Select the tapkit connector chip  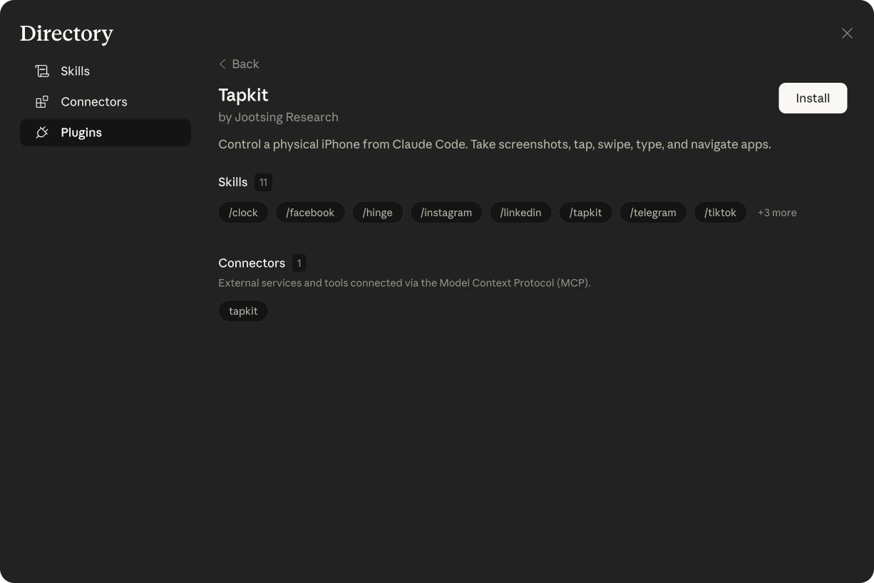(243, 310)
